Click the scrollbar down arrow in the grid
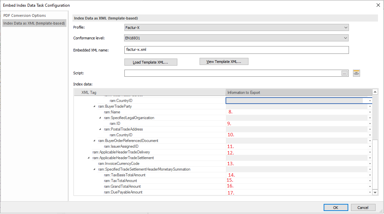The width and height of the screenshot is (384, 214). [x=375, y=192]
